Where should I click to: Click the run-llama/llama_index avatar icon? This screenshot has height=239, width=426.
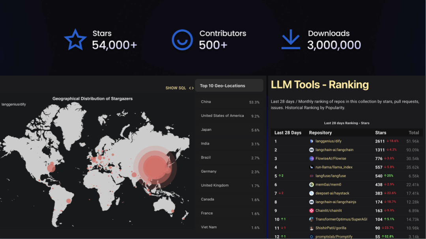pos(311,167)
